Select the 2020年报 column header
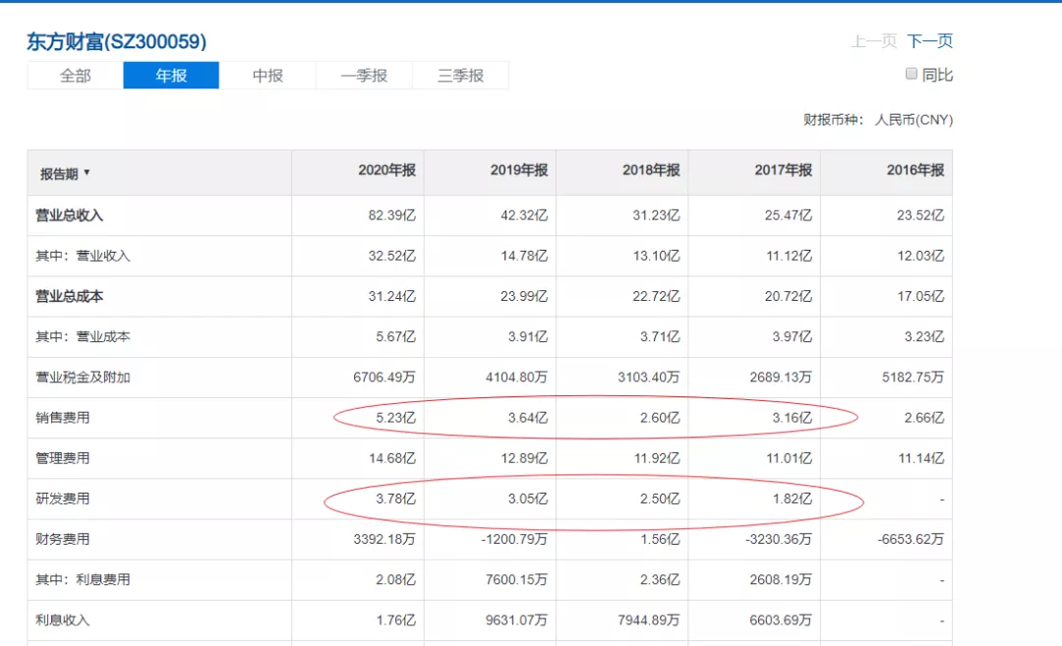 [386, 170]
